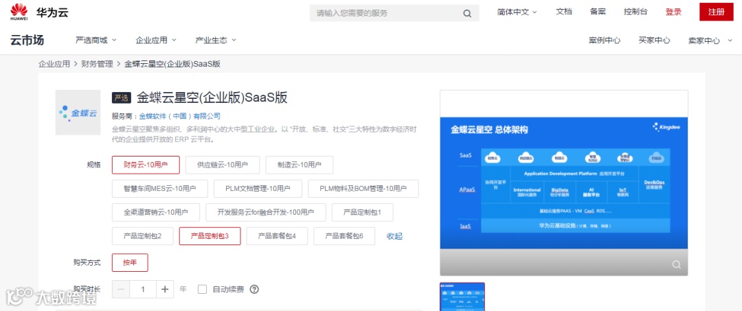Expand the 企业应用 menu
This screenshot has width=742, height=311.
coord(156,41)
